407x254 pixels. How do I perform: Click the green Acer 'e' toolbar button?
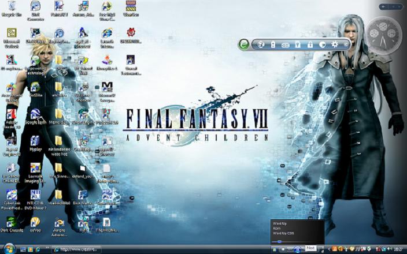(244, 44)
